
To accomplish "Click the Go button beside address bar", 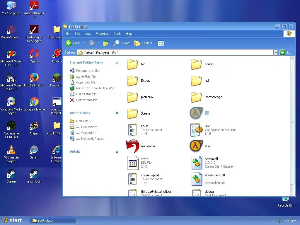I will (x=285, y=52).
